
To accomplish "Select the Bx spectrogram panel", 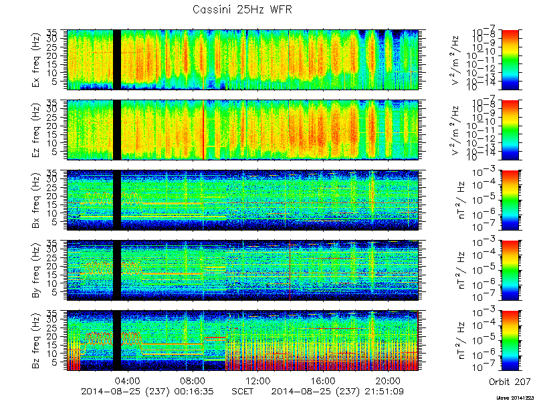I will click(x=243, y=200).
